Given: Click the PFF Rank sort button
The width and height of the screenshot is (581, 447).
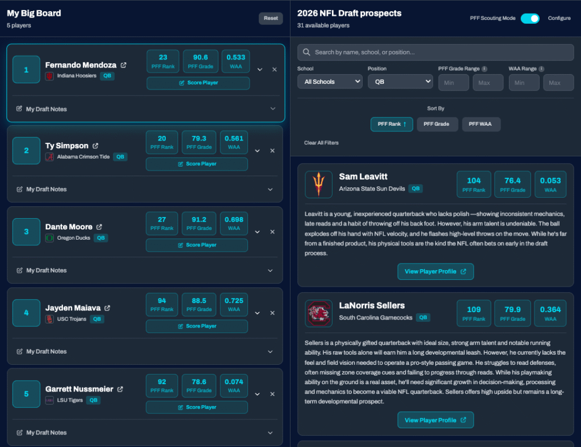Looking at the screenshot, I should 391,124.
